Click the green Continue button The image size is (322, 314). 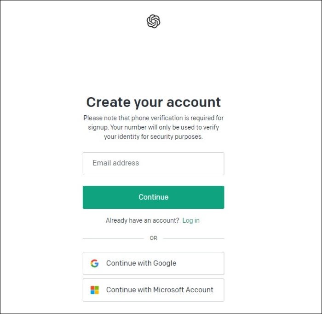[x=153, y=197]
